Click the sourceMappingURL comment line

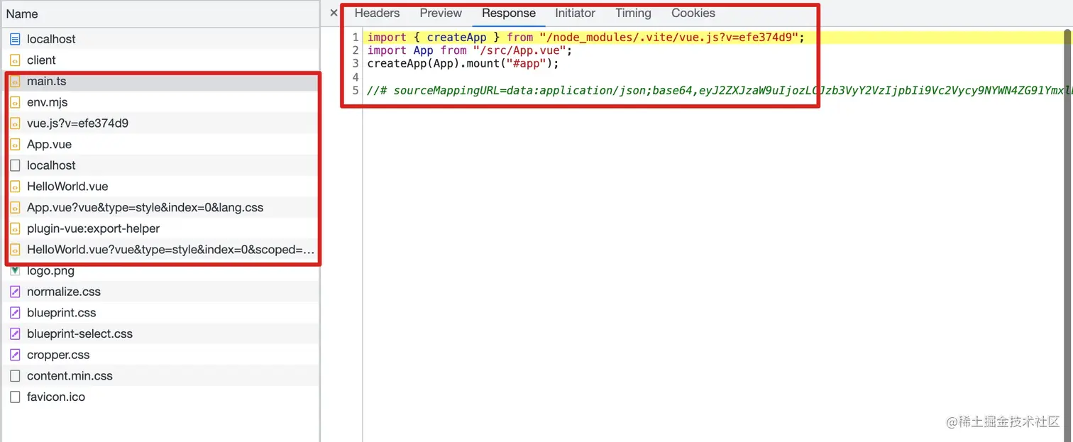720,90
